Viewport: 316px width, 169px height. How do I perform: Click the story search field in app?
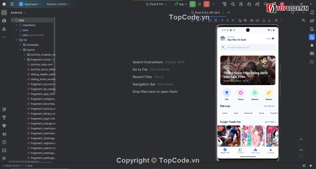coord(248,47)
